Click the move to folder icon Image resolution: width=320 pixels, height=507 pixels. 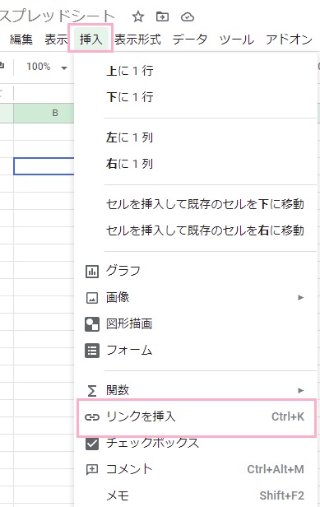click(162, 16)
